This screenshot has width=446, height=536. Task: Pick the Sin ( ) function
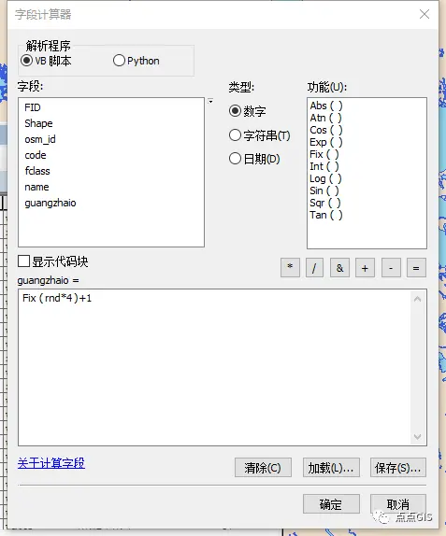324,190
